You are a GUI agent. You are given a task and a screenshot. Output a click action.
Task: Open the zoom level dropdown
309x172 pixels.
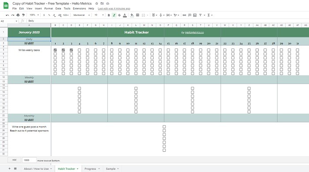34,15
